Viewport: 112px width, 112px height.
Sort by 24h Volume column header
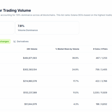(x=32, y=49)
